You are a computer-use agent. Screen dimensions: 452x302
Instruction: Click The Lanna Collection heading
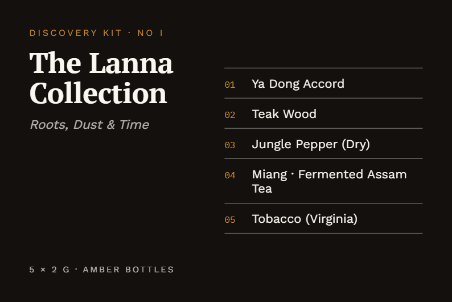tap(101, 78)
